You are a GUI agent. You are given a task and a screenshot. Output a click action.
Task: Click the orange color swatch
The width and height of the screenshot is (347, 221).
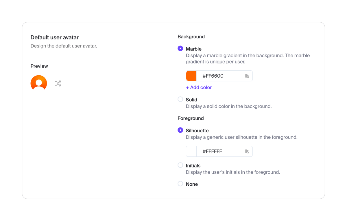click(191, 76)
